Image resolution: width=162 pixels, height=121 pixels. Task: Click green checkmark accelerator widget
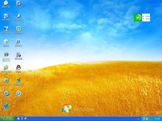coord(138,17)
